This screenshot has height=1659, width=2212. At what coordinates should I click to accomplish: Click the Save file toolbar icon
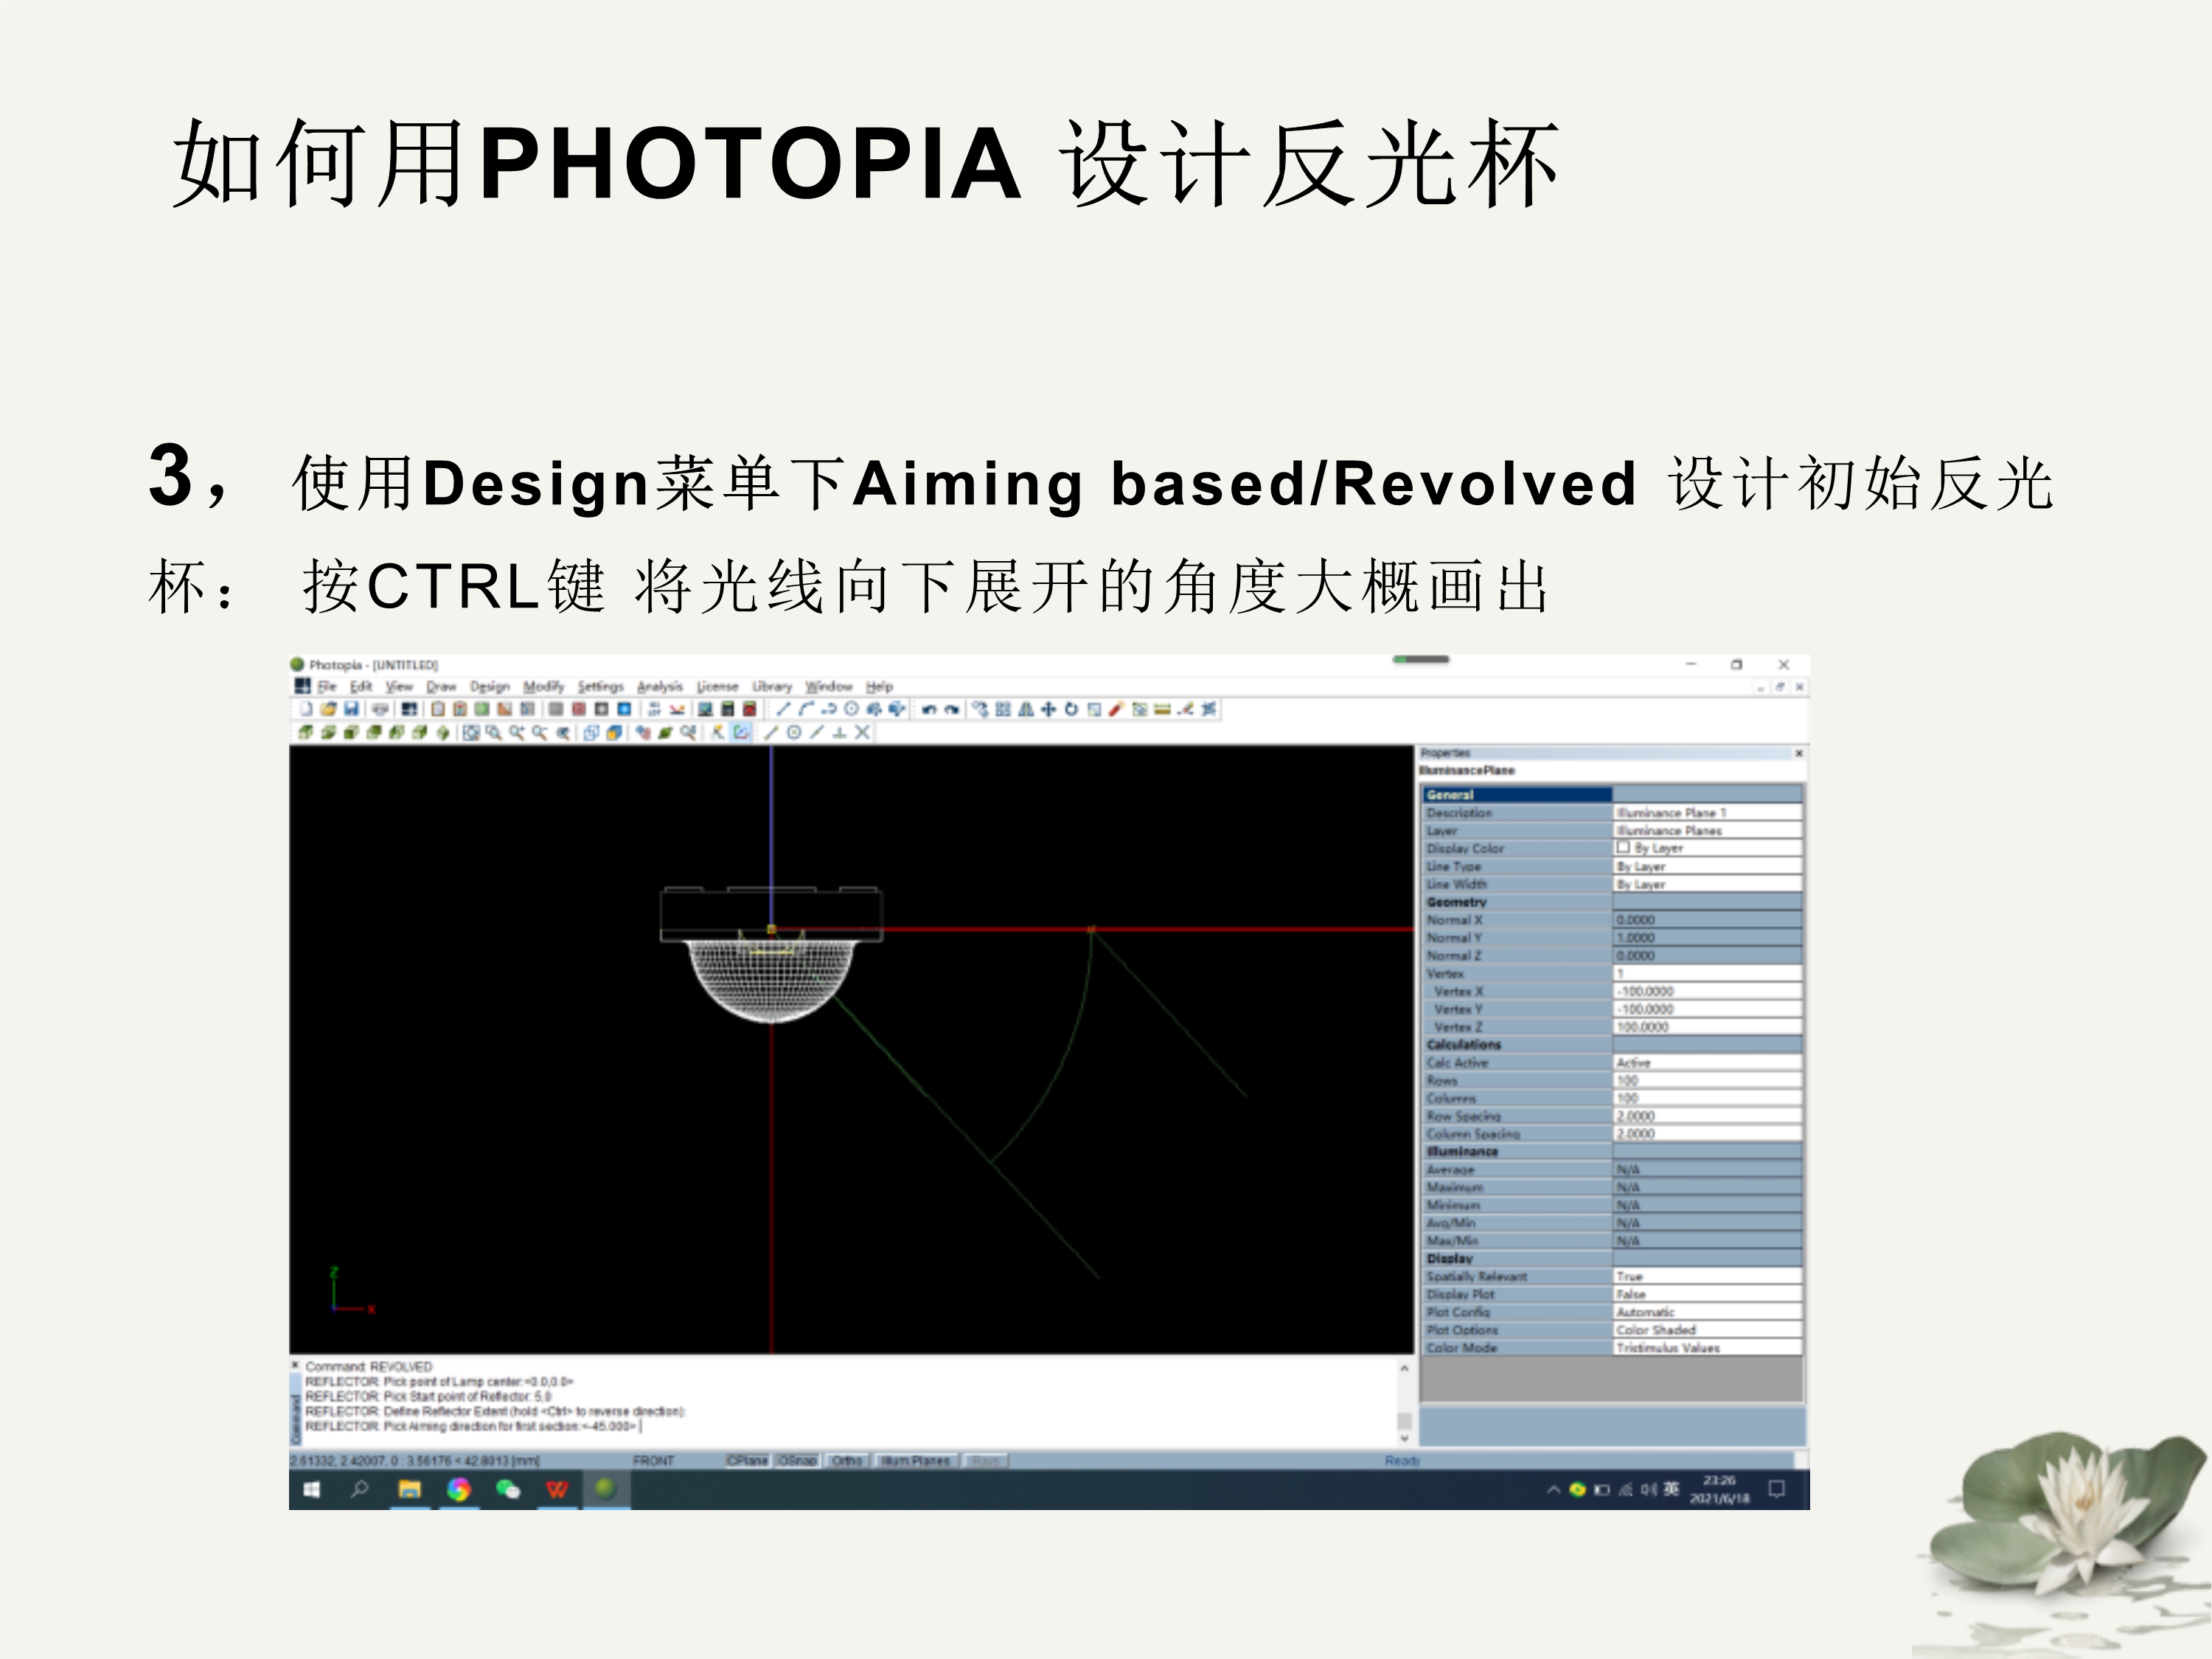tap(351, 709)
